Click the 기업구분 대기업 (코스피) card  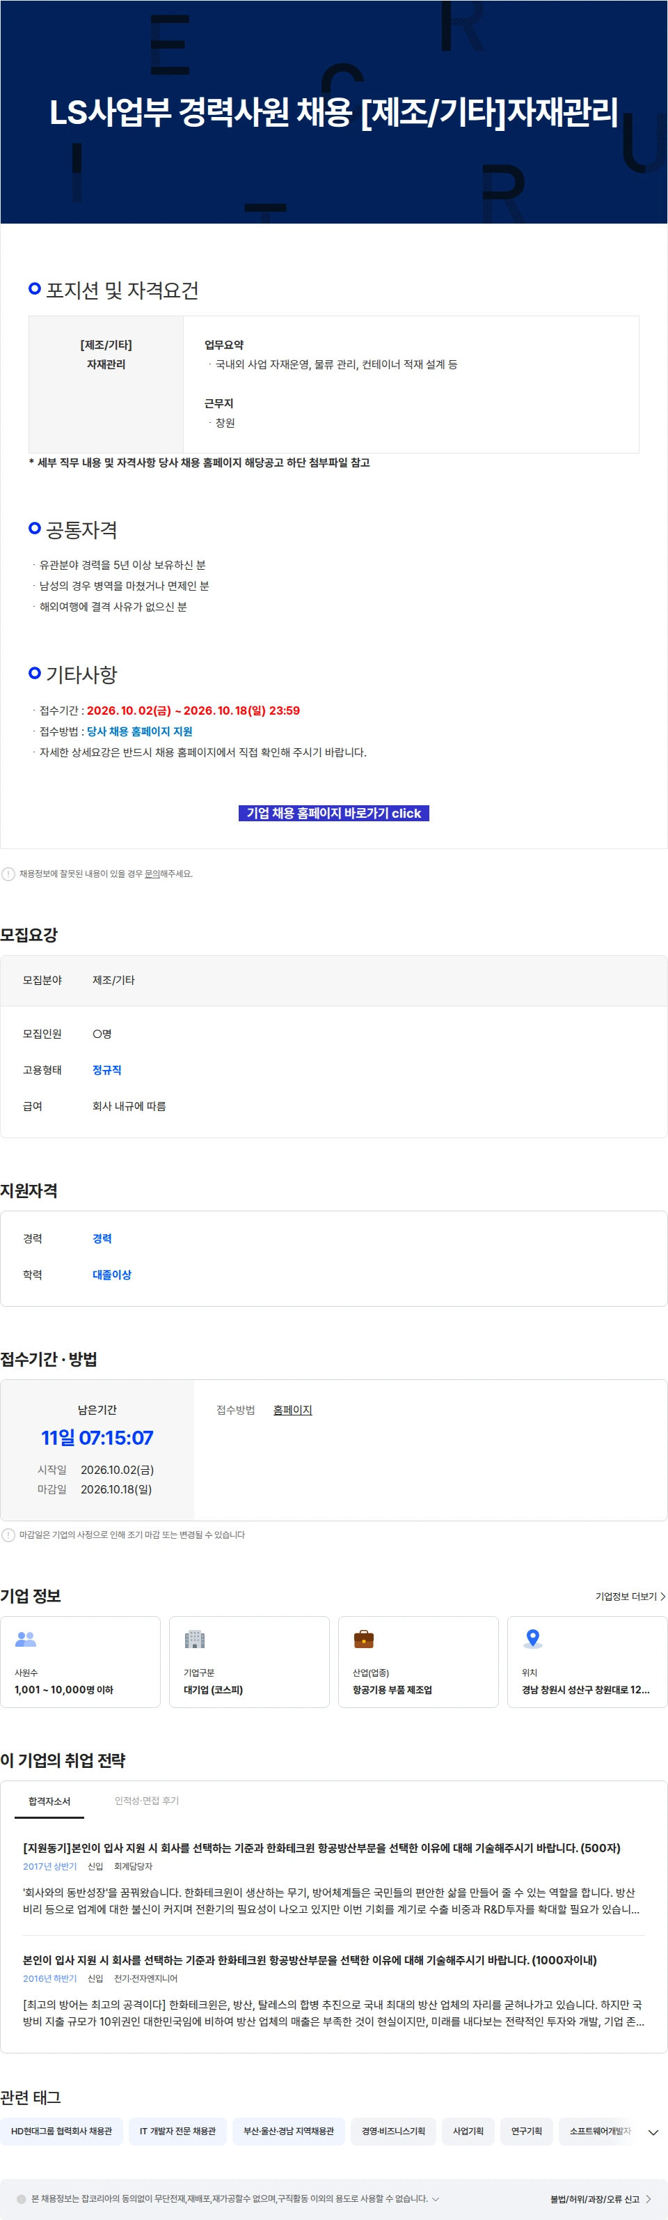coord(250,1661)
